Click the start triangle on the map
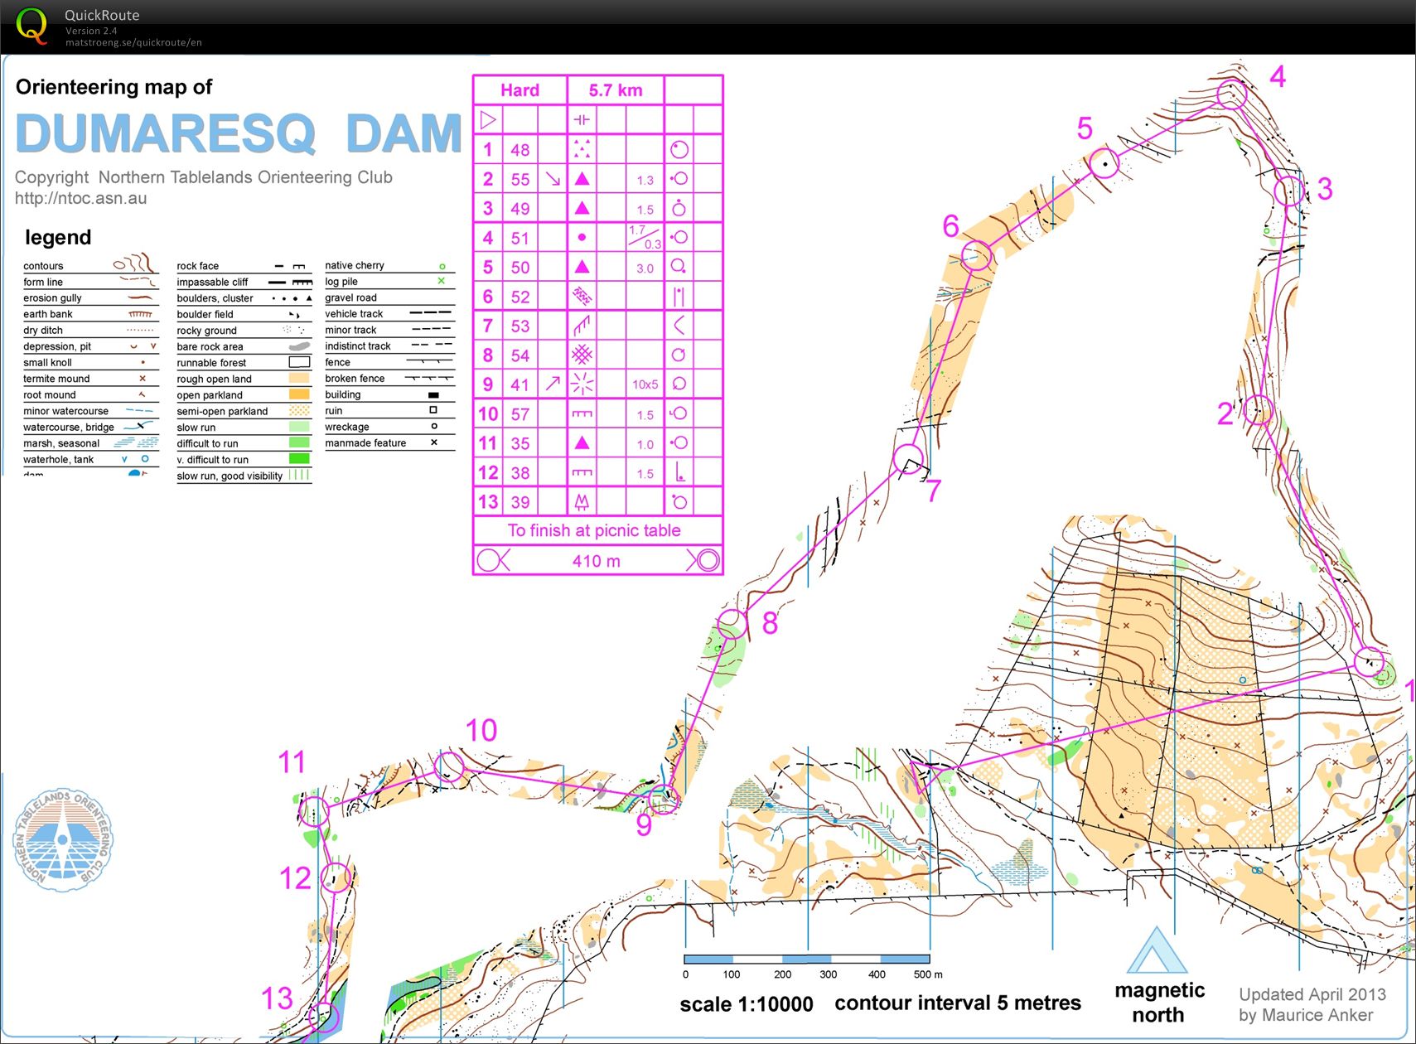 pos(921,776)
